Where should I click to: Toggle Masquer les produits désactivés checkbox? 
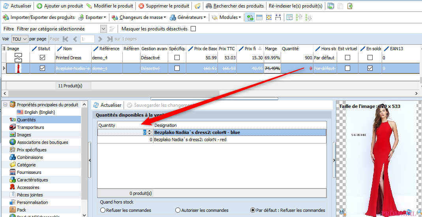pyautogui.click(x=193, y=29)
